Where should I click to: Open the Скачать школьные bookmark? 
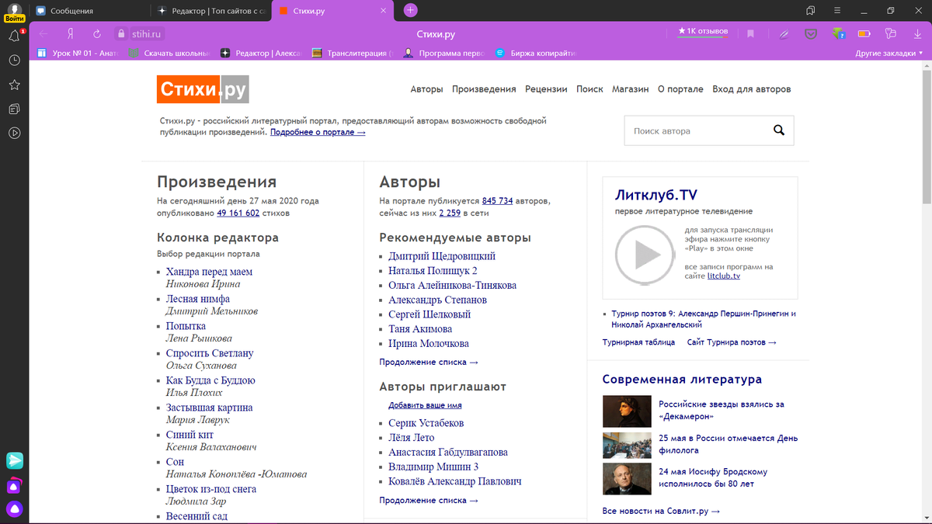coord(169,54)
